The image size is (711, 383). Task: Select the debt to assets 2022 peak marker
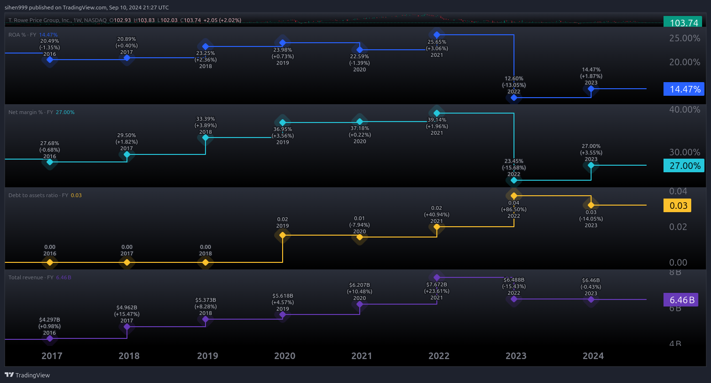(x=514, y=196)
